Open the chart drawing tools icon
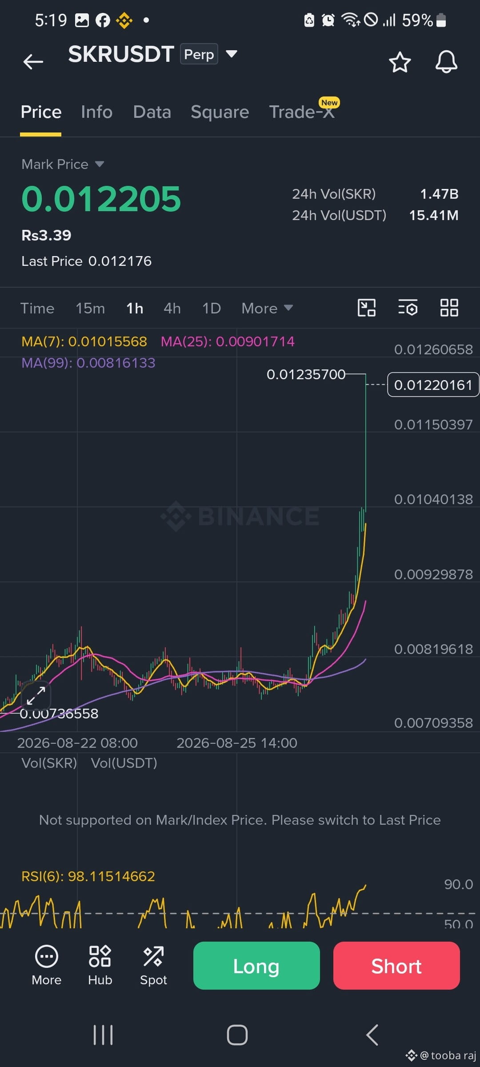The width and height of the screenshot is (480, 1067). tap(367, 308)
